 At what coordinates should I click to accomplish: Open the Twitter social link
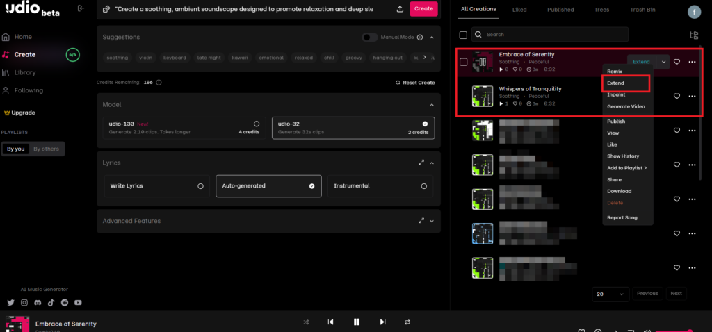(11, 303)
